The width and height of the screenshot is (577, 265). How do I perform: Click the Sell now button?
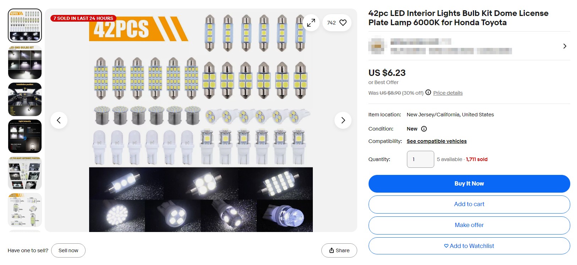(x=68, y=250)
